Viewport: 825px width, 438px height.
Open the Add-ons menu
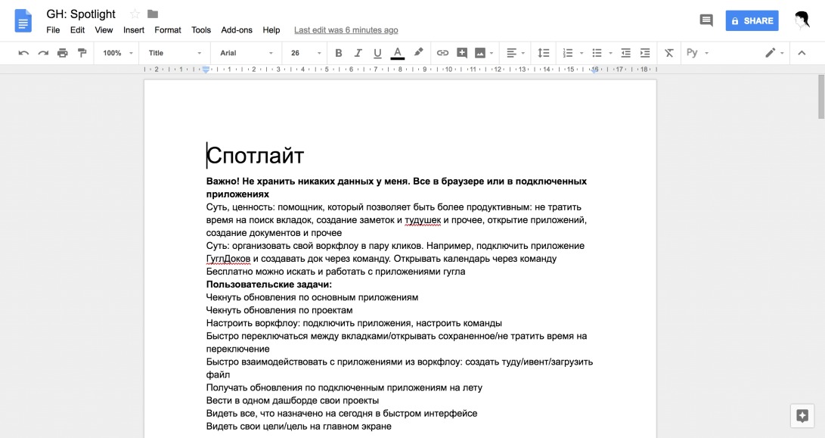tap(237, 30)
